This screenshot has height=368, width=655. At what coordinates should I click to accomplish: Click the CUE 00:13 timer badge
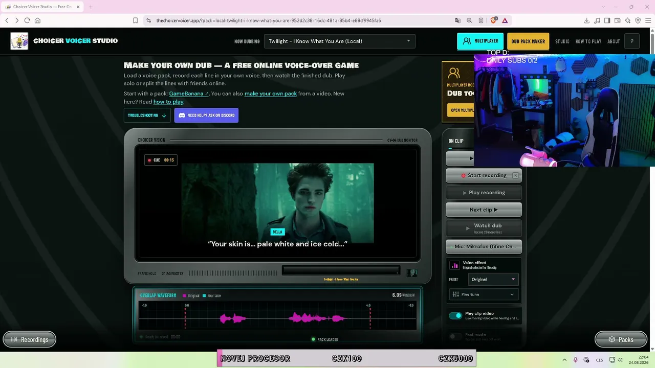(x=161, y=160)
